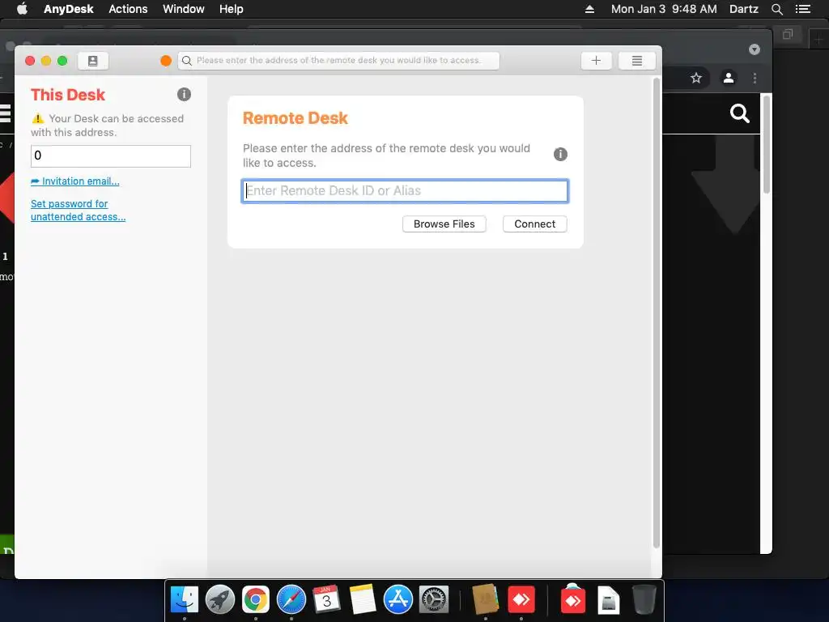The width and height of the screenshot is (829, 622).
Task: Click the magnifier icon in address bar
Action: pos(187,61)
